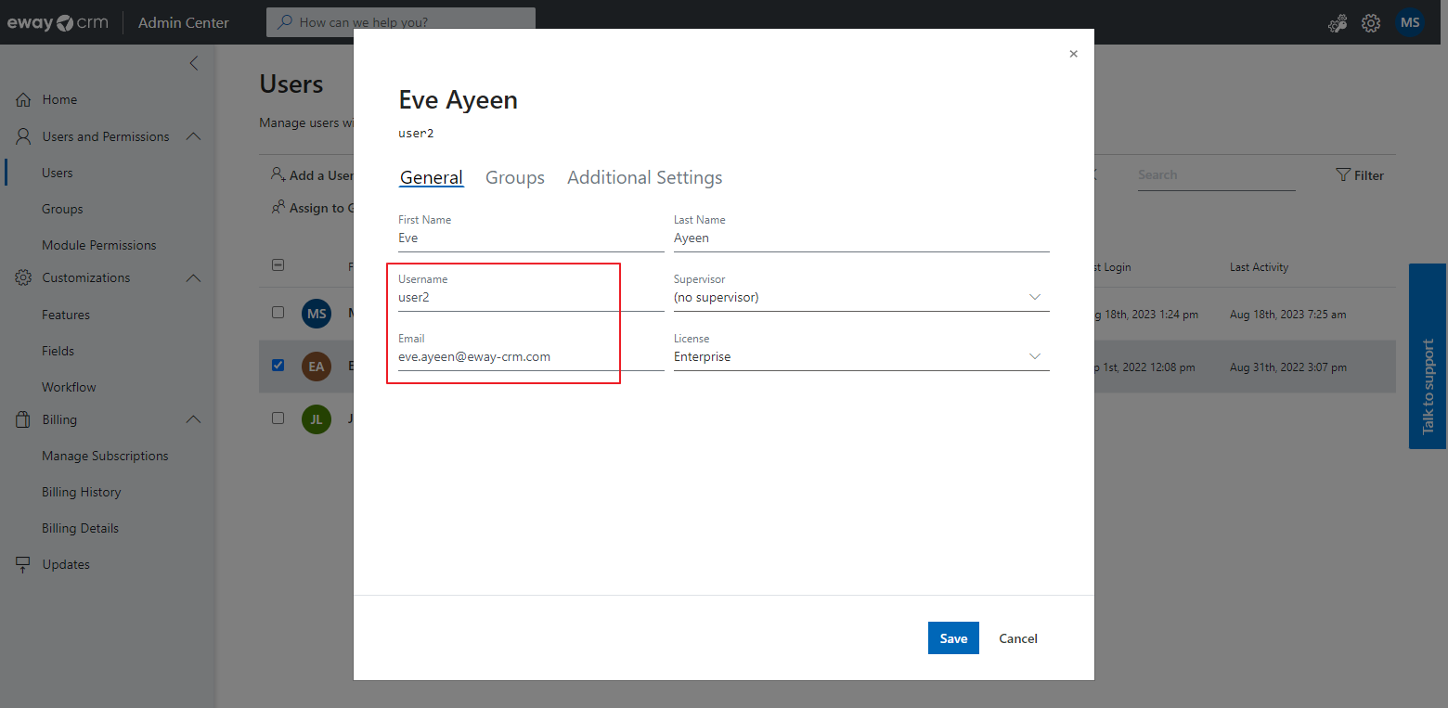Click the Filter funnel icon
1448x708 pixels.
pos(1342,174)
